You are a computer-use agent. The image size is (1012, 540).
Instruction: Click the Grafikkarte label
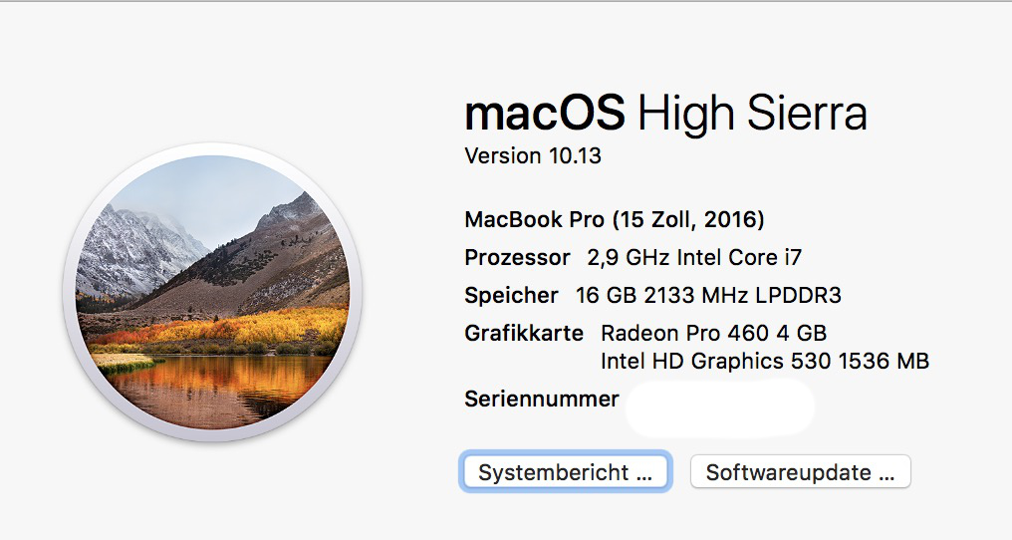(x=524, y=334)
